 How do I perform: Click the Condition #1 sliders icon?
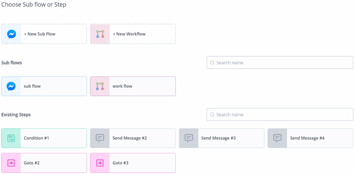[11, 138]
